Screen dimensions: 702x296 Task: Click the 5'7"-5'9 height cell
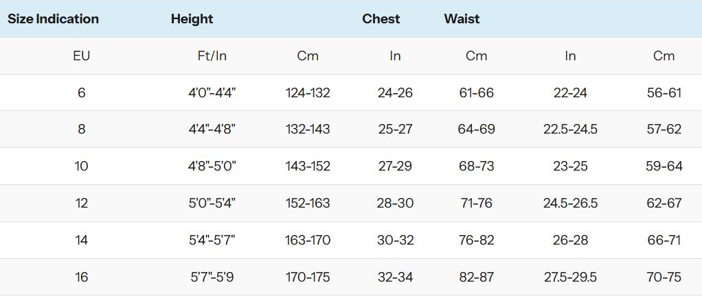(x=212, y=277)
